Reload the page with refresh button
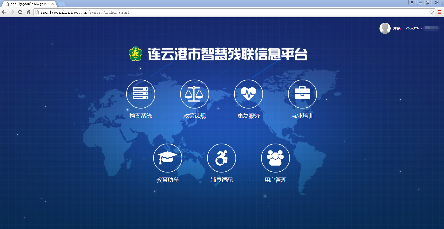This screenshot has height=229, width=444. click(20, 12)
